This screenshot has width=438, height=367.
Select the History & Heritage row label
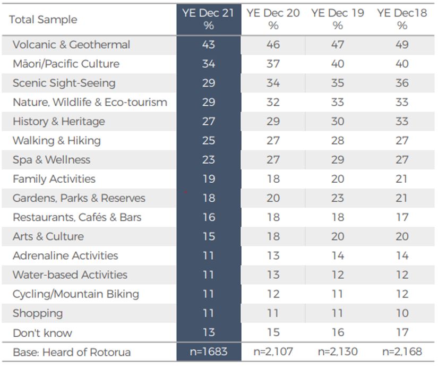point(58,121)
